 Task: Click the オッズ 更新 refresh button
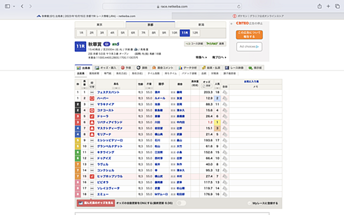(207, 86)
